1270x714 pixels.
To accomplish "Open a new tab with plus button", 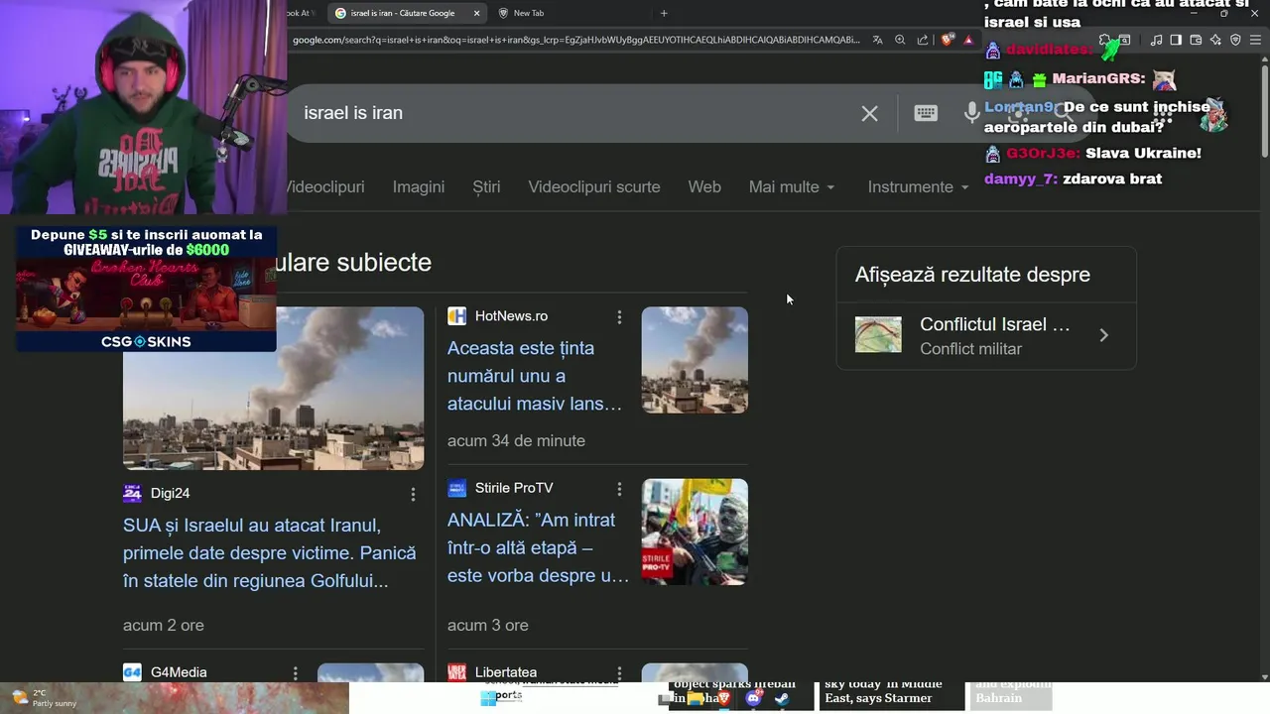I will [664, 13].
